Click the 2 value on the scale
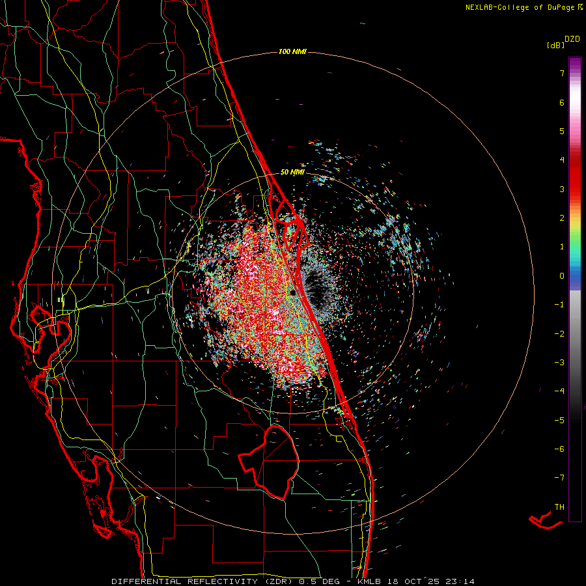This screenshot has height=586, width=586. [x=562, y=218]
